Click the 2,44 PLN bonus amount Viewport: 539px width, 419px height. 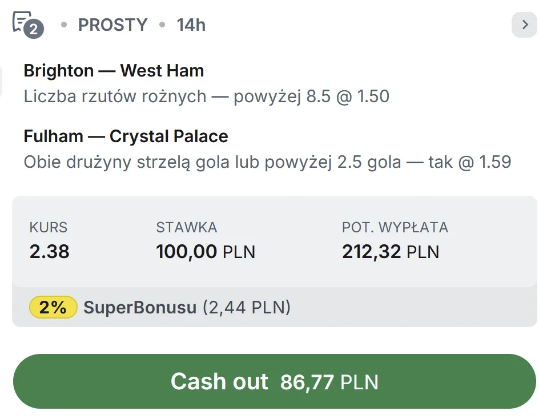(246, 308)
